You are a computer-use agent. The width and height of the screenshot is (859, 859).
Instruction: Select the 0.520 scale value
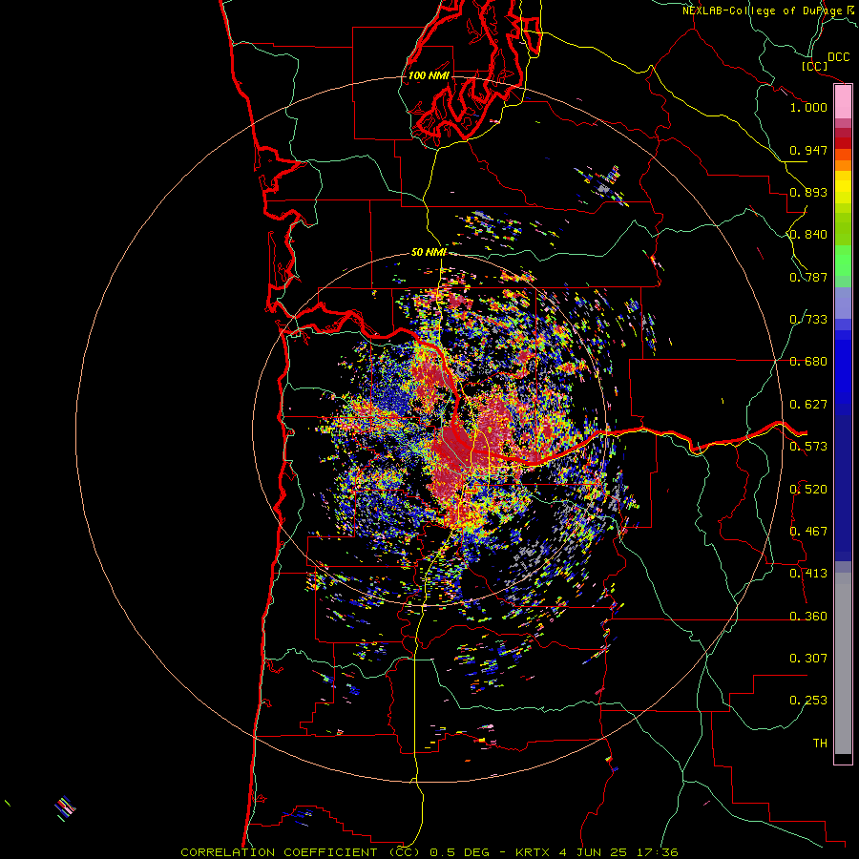pyautogui.click(x=808, y=490)
